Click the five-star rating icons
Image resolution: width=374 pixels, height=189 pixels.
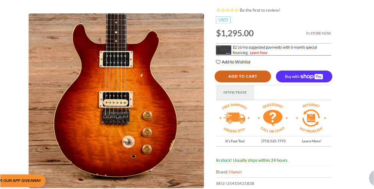227,10
